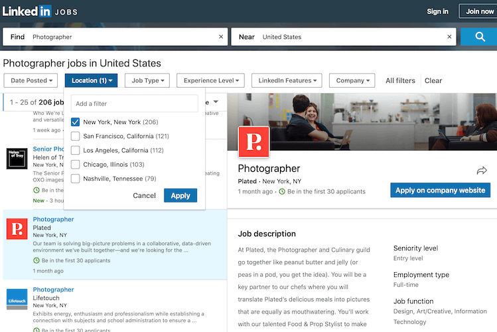Open the Company filter dropdown

point(352,80)
